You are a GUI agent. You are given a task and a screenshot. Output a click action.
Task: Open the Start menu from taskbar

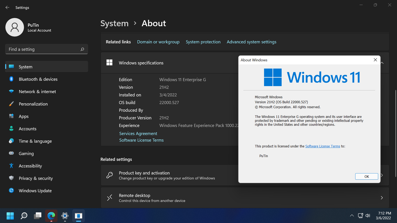pyautogui.click(x=10, y=216)
